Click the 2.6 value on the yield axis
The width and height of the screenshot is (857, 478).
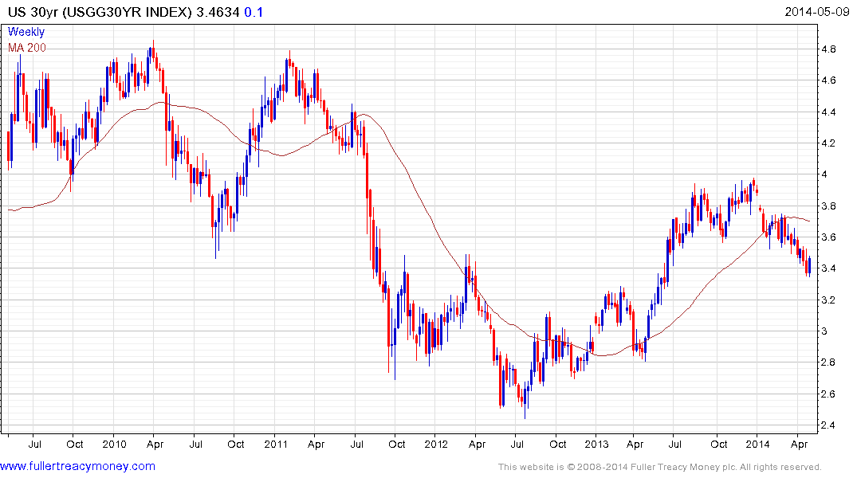828,394
